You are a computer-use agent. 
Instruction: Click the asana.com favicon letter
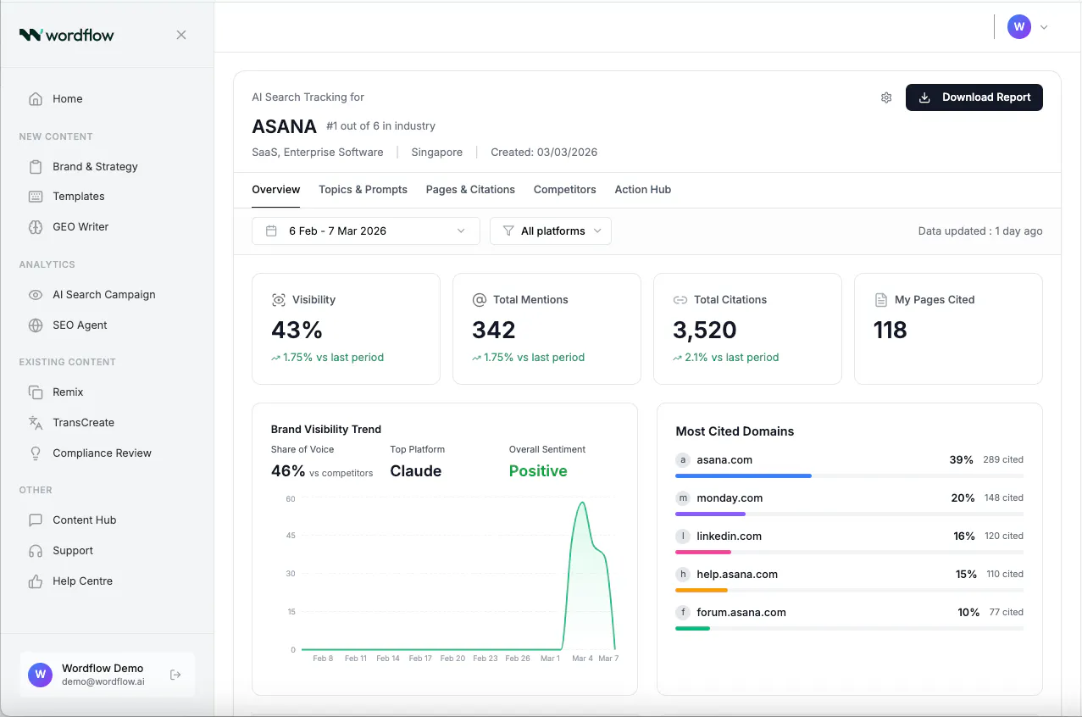click(683, 459)
